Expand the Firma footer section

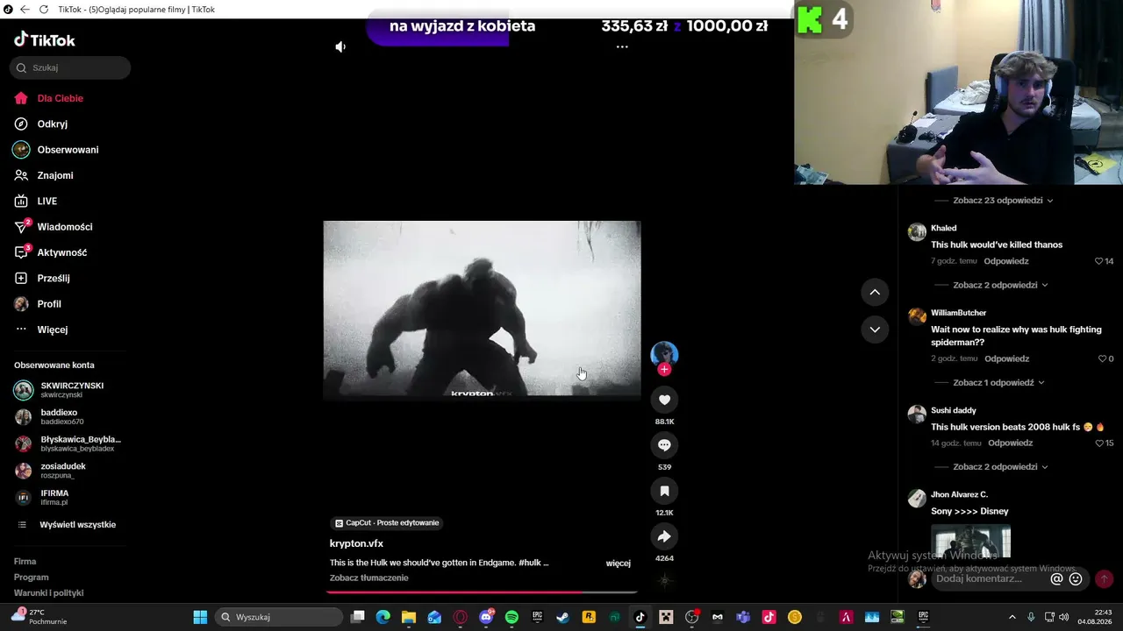click(25, 561)
